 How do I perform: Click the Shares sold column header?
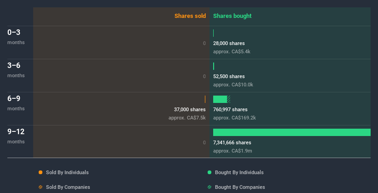coord(190,16)
